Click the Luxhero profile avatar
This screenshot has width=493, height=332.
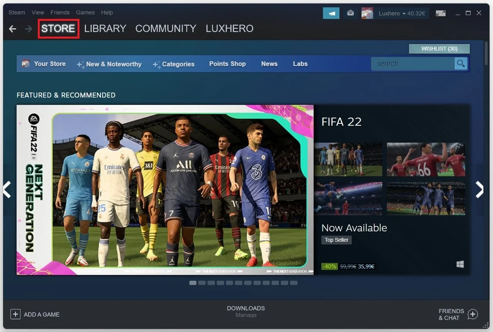pos(367,13)
